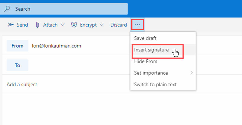
Task: Click the Encrypt shield lock icon
Action: (74, 25)
